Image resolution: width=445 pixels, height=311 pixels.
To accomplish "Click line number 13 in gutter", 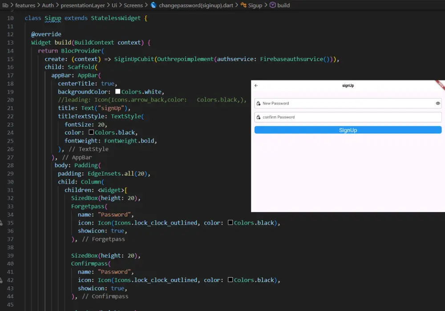I will pyautogui.click(x=10, y=43).
